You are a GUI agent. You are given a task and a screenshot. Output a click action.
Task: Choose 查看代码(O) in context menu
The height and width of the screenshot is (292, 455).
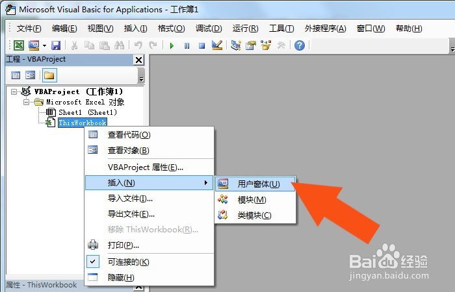(x=149, y=135)
